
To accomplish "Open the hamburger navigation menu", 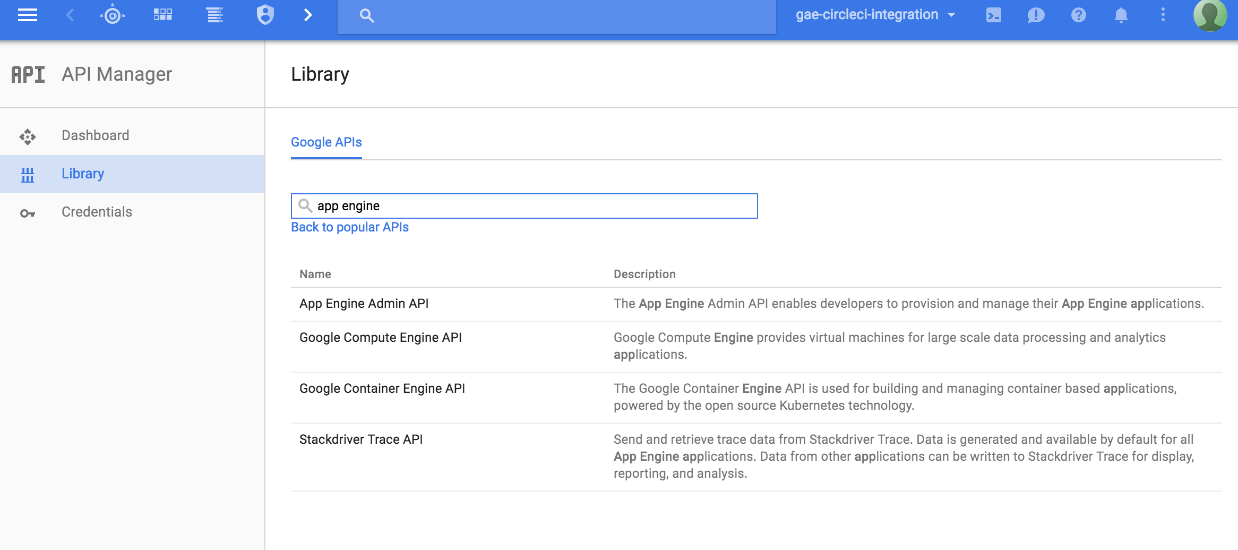I will point(27,15).
